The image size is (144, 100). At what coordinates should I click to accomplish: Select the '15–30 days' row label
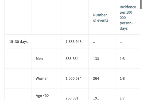pos(18,42)
